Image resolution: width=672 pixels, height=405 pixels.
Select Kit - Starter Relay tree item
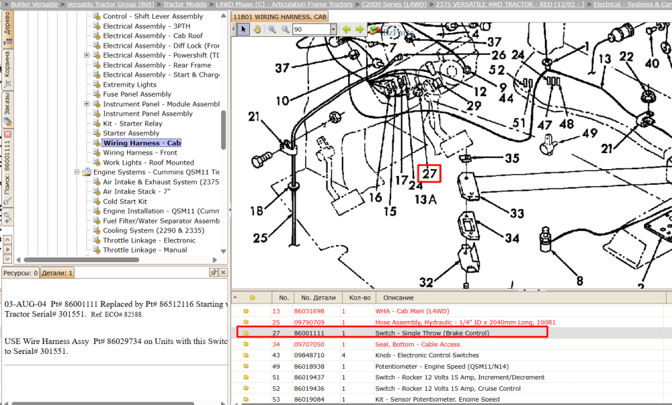132,124
